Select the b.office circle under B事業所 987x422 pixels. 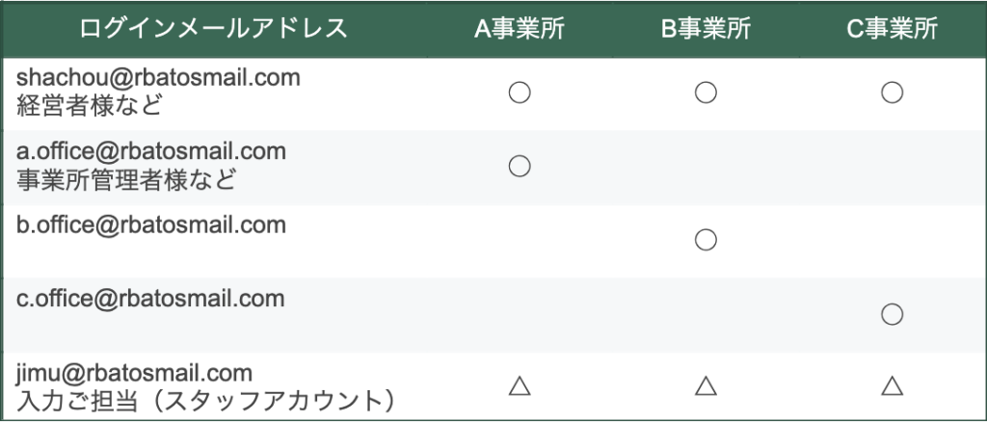pos(706,240)
